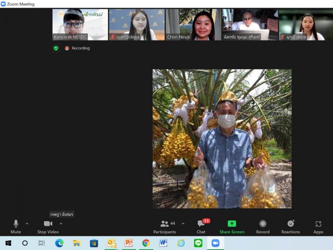Select the rightmost @depa participant thumbnail
The image size is (333, 250).
306,25
